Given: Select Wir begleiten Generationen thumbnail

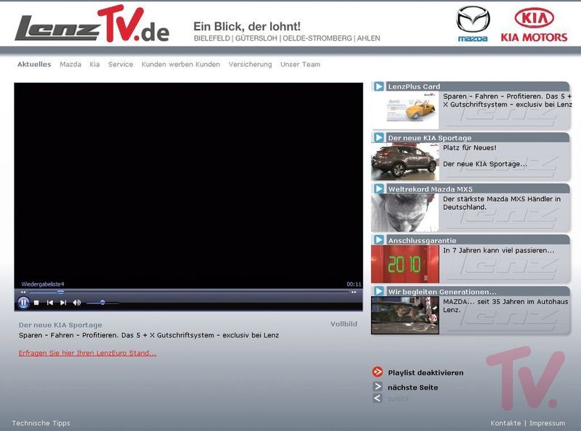Looking at the screenshot, I should pos(405,315).
